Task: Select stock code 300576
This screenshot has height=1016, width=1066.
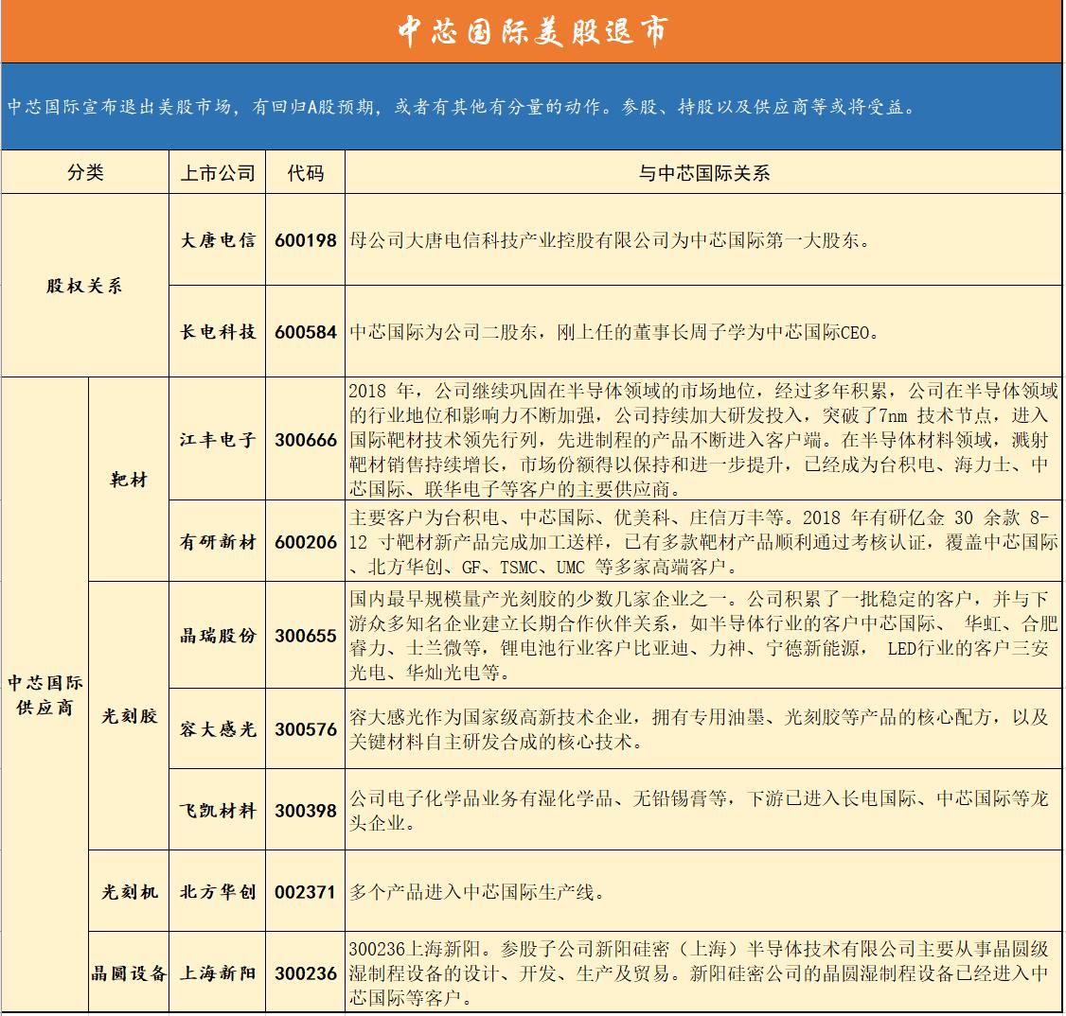Action: (x=305, y=728)
